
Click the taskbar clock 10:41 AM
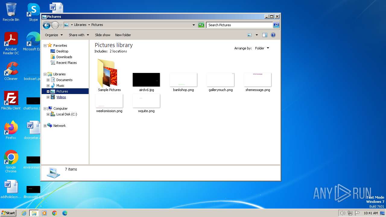371,213
